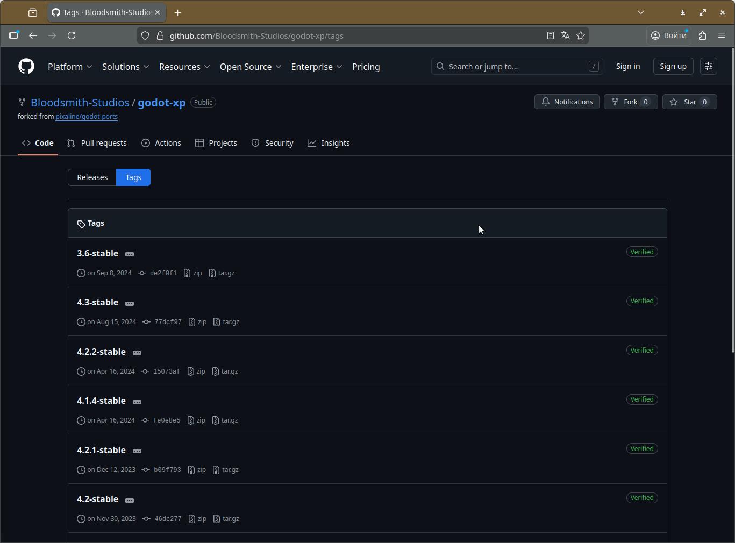Focus the Search or jump to field

(x=517, y=66)
